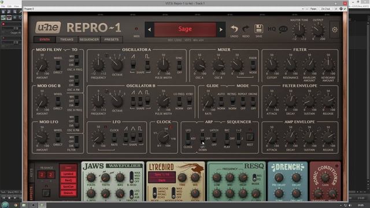Click the Windows Start orb
This screenshot has height=208, width=370.
pos(5,205)
